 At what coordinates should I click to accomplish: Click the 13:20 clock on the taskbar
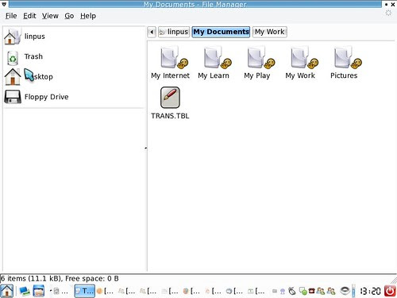click(x=370, y=292)
